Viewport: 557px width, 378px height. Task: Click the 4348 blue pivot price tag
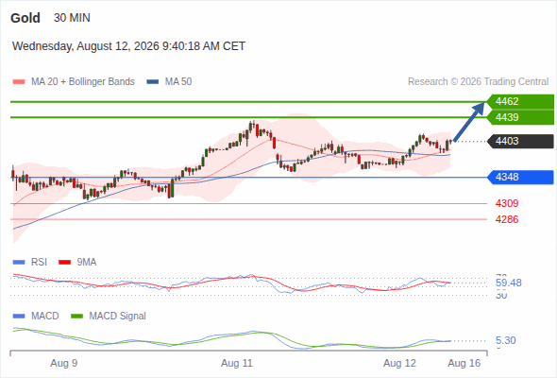click(x=520, y=177)
